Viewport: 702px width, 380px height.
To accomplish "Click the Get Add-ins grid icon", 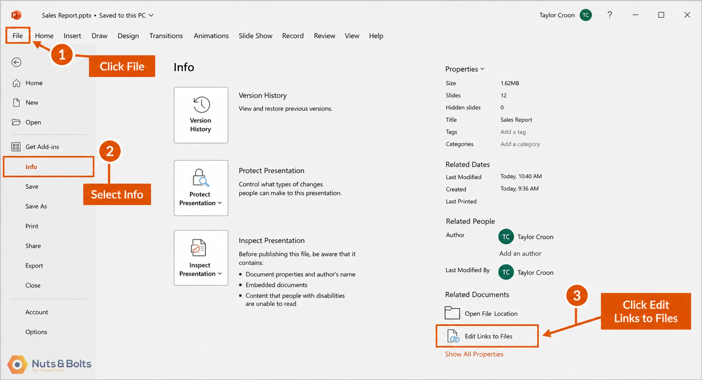I will click(x=16, y=146).
